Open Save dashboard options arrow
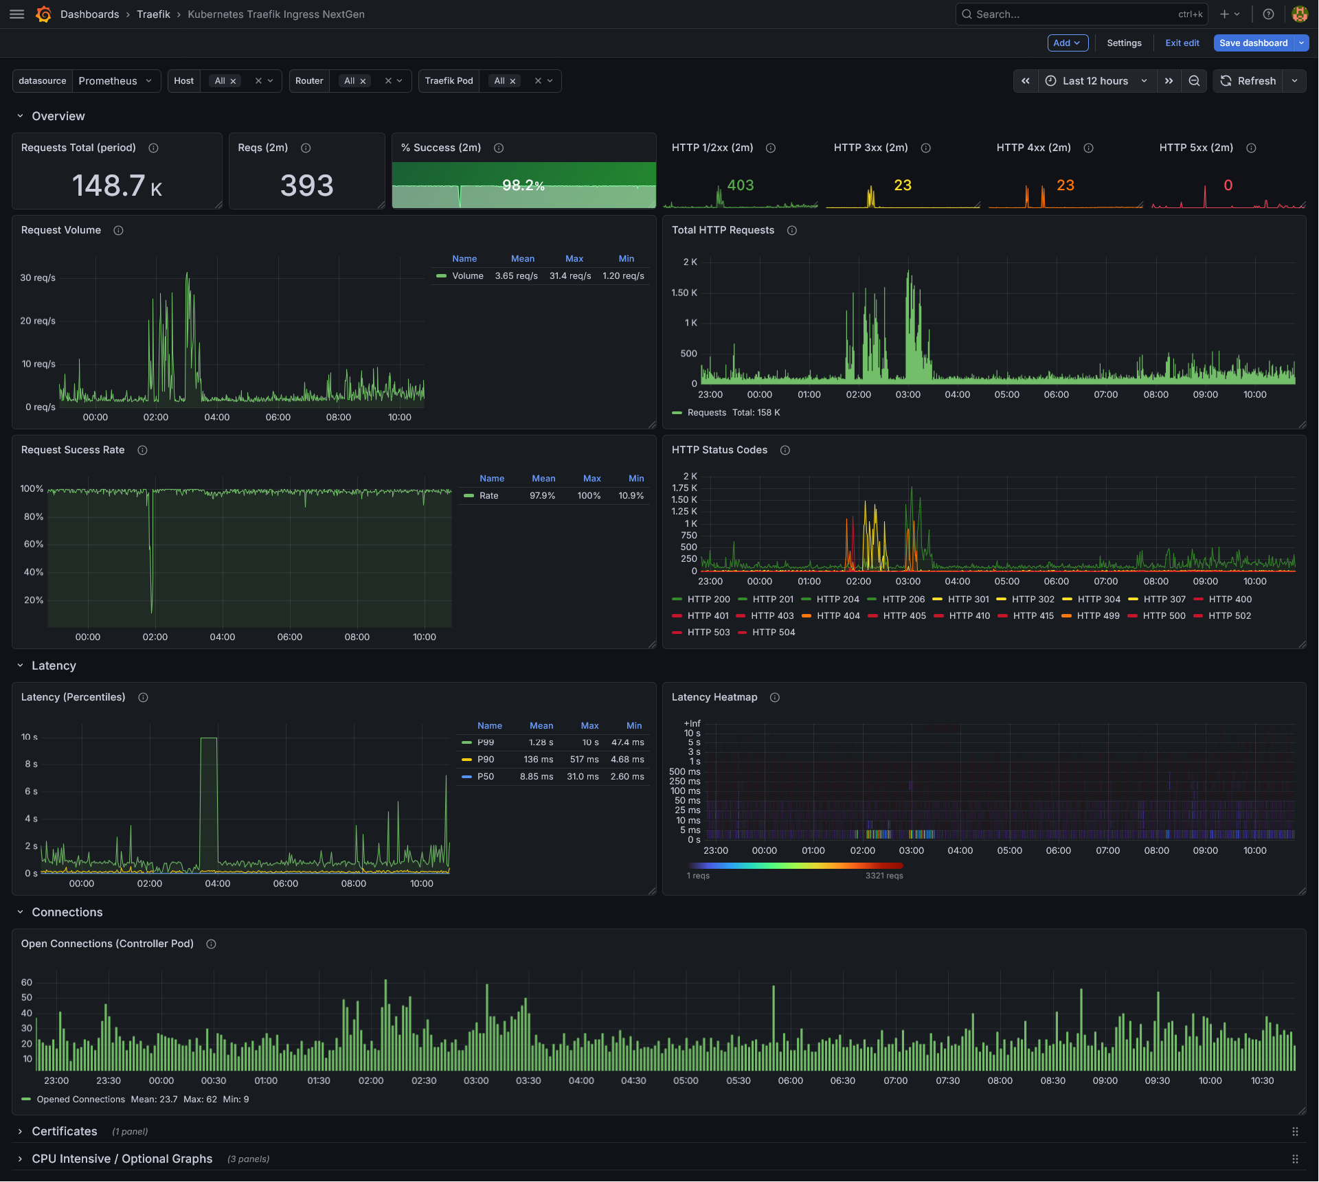This screenshot has height=1182, width=1319. pos(1302,43)
